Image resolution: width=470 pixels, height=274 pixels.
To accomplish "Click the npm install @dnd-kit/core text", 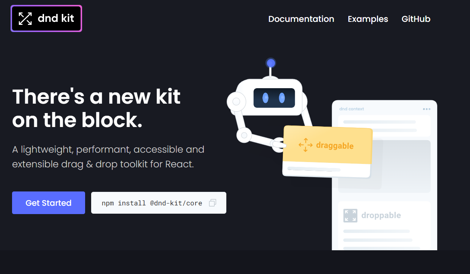I will (x=152, y=203).
